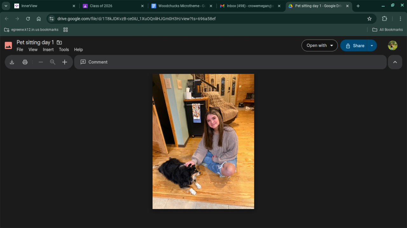
Task: Bookmark this page with the star icon
Action: click(369, 19)
